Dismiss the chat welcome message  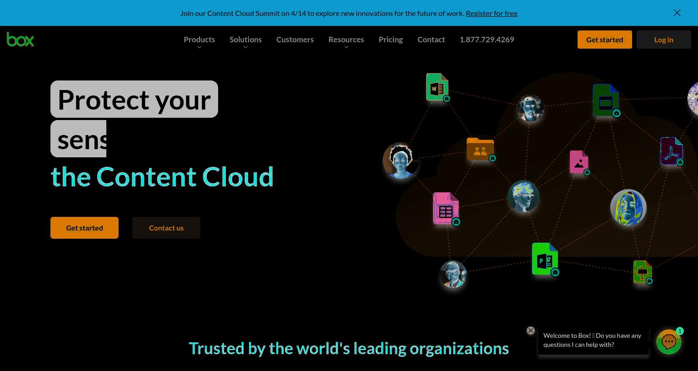click(x=531, y=331)
